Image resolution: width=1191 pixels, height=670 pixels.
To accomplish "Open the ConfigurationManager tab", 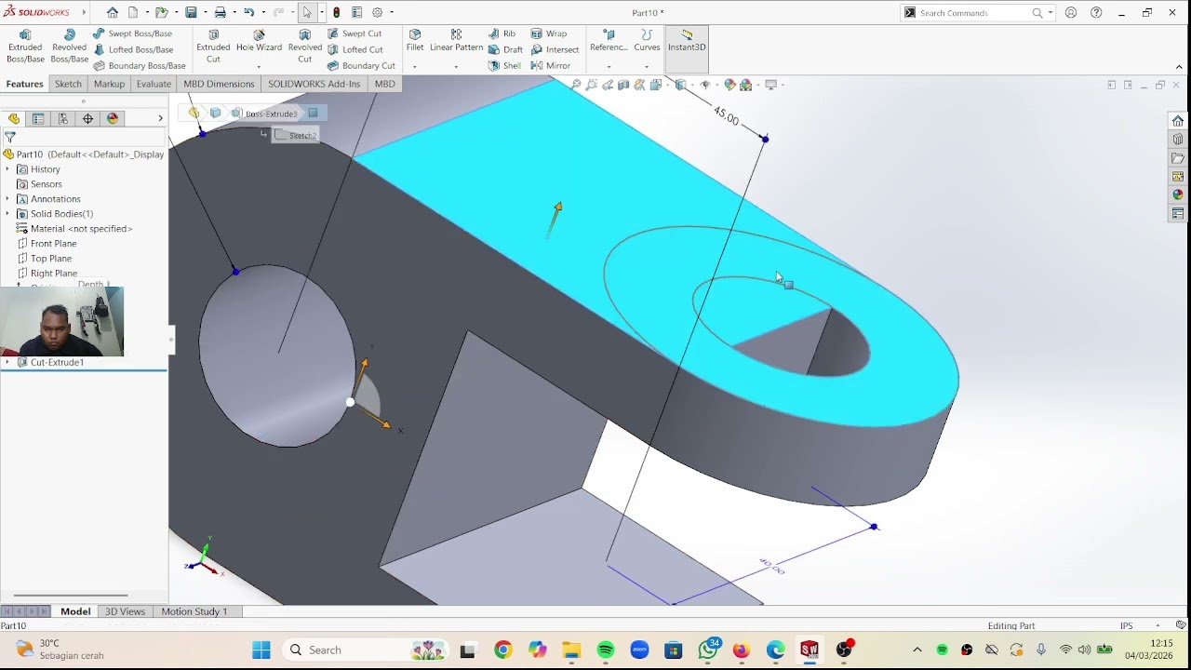I will [63, 118].
